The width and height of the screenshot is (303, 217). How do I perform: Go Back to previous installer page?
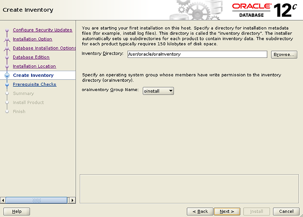pyautogui.click(x=200, y=212)
